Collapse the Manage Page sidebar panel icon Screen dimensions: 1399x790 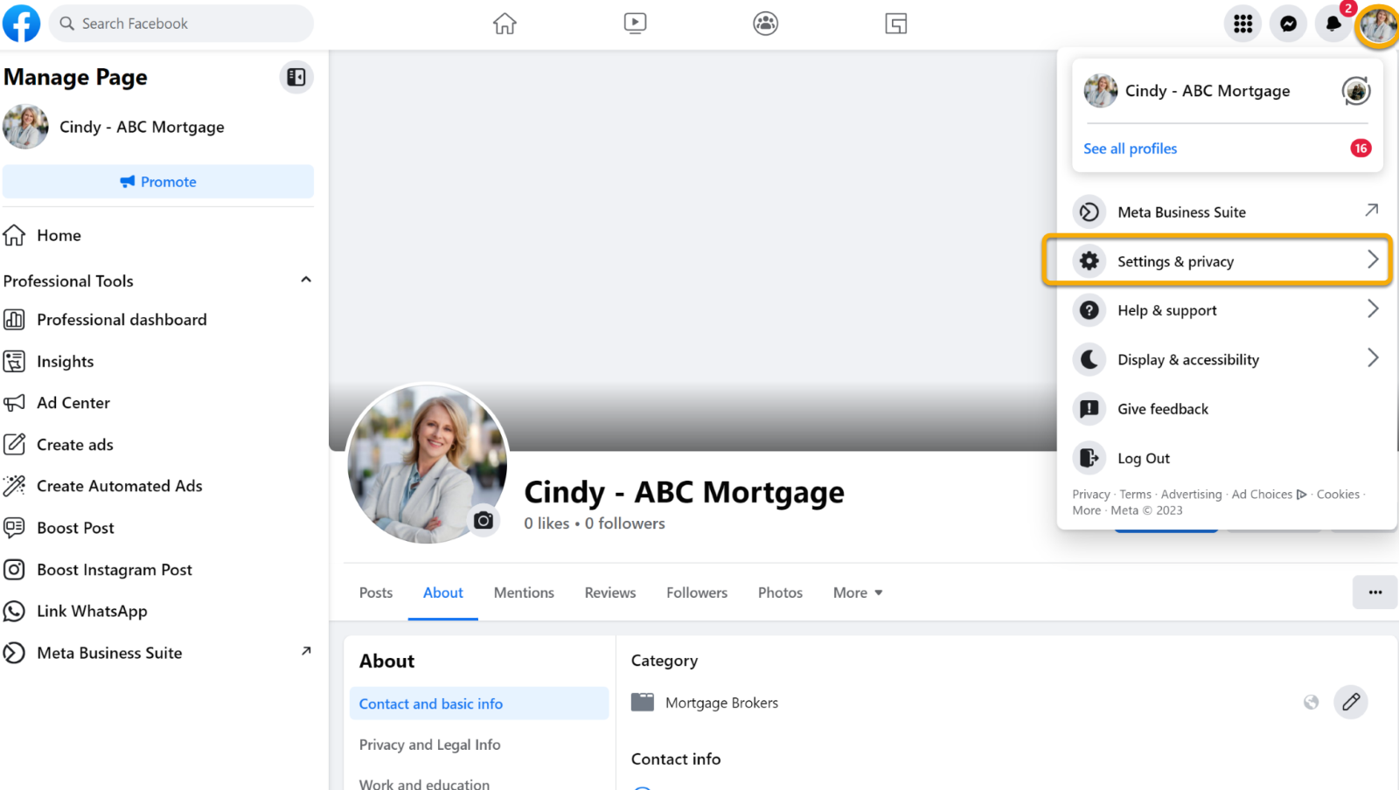pyautogui.click(x=296, y=77)
